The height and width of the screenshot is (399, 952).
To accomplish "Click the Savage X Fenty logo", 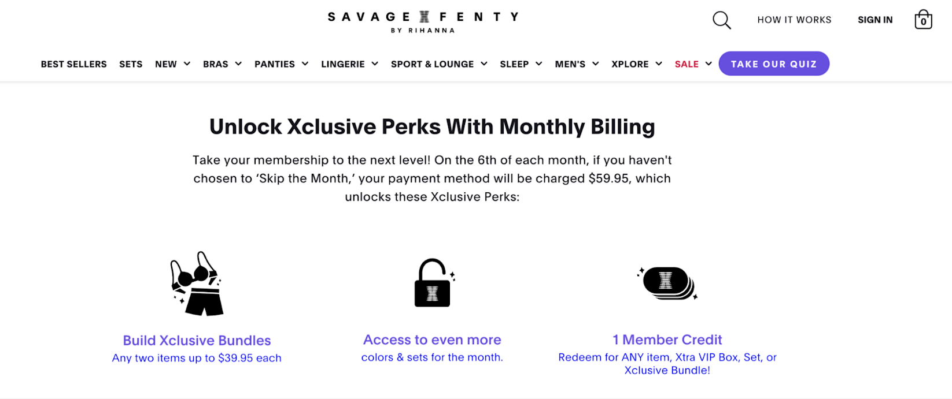I will [423, 20].
